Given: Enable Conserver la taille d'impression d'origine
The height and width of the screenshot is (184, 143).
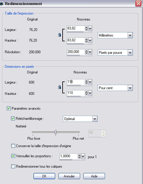Looking at the screenshot, I should coord(13,146).
